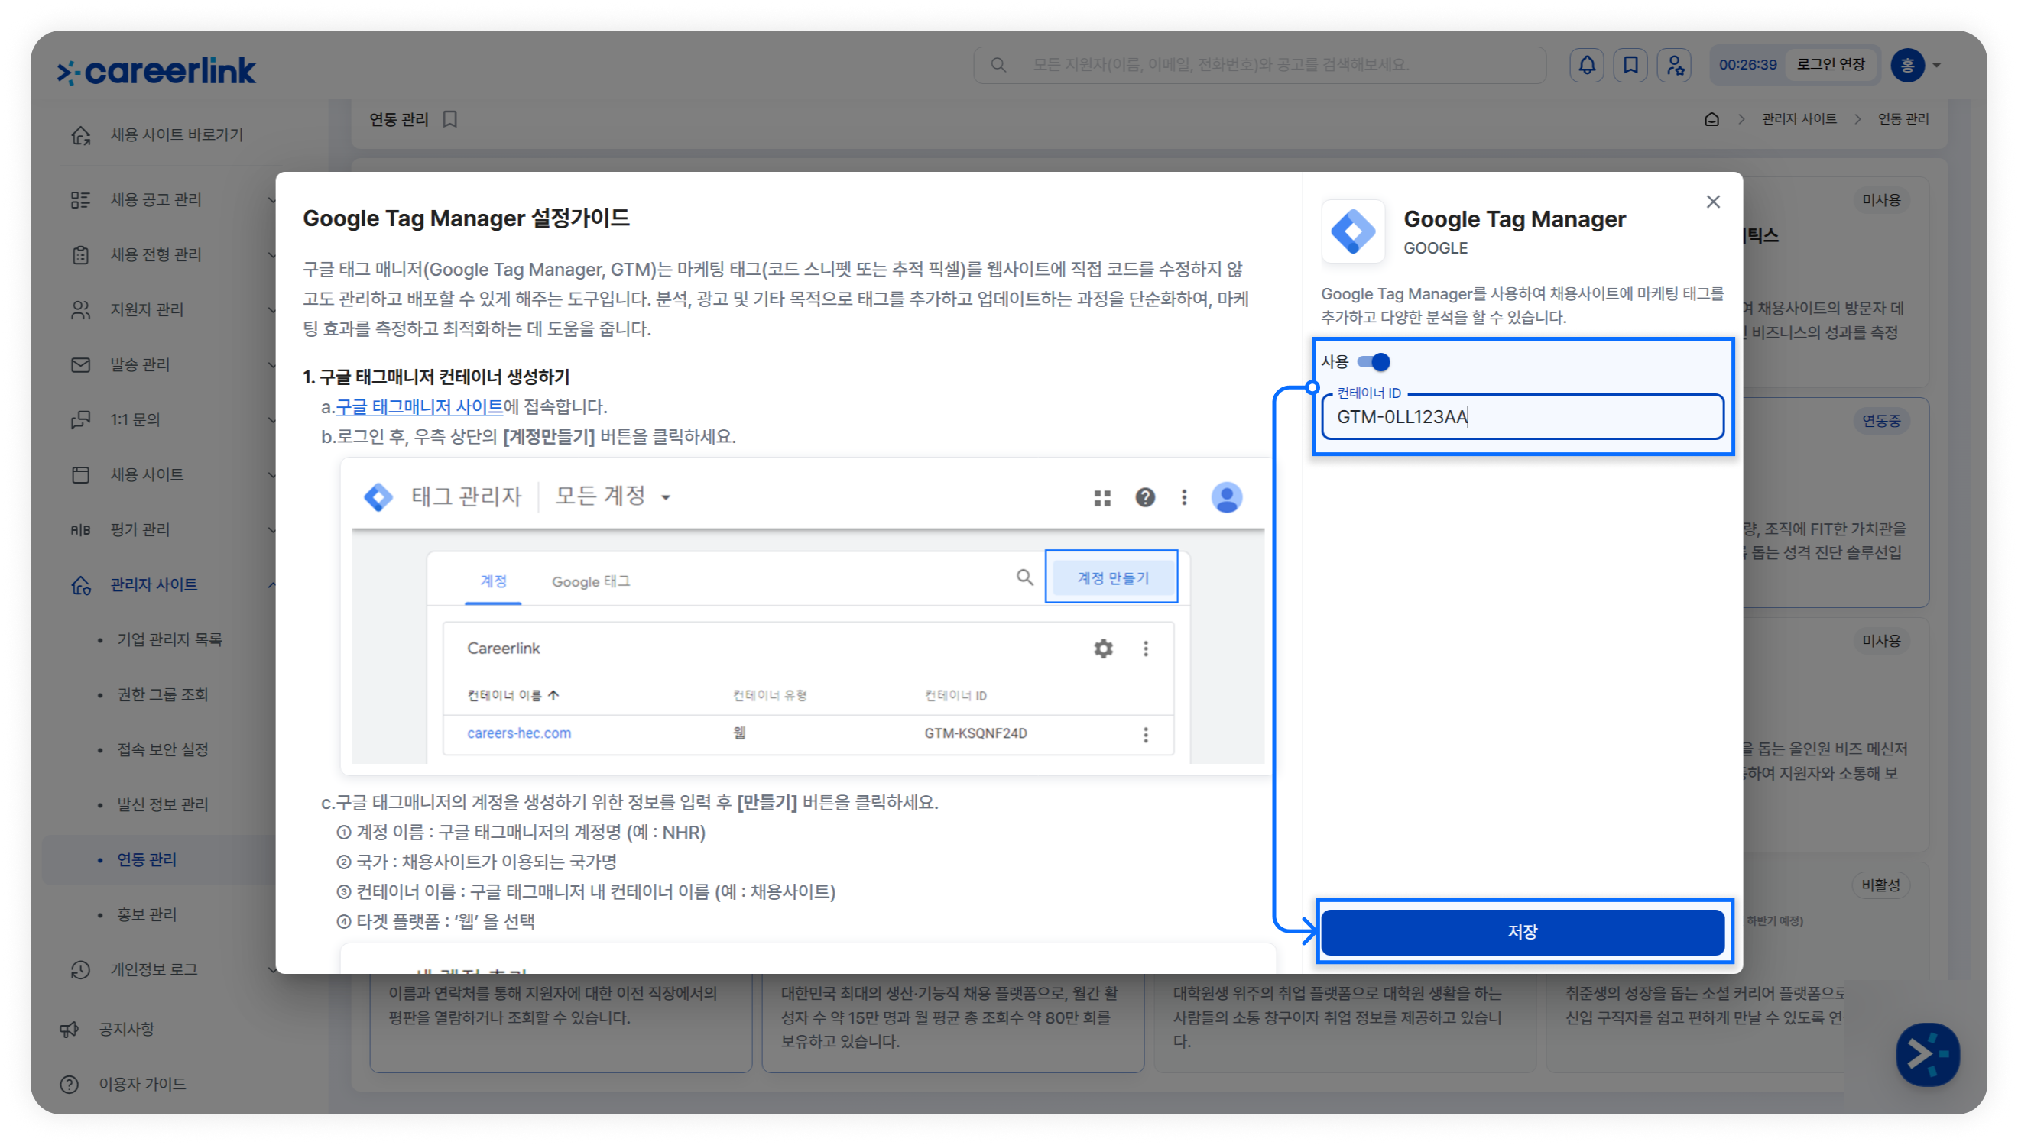Open 이용자 가이드 in sidebar
This screenshot has height=1145, width=2018.
point(142,1085)
